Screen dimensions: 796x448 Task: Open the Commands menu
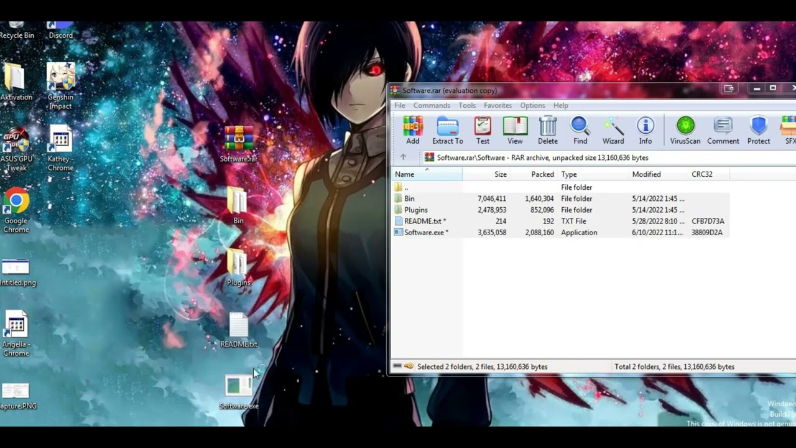(x=432, y=106)
